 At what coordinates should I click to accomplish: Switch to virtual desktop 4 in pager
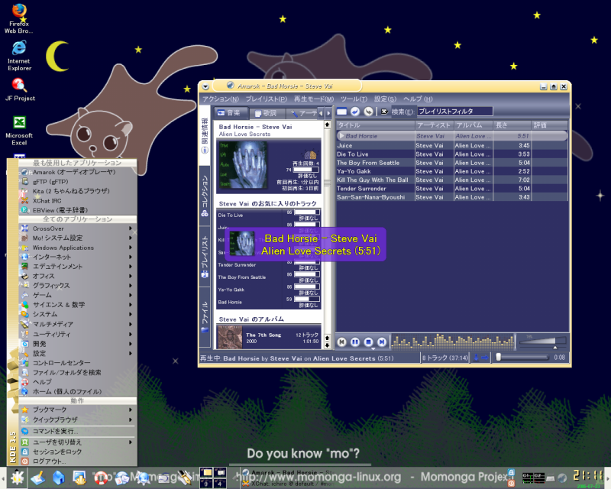click(220, 484)
